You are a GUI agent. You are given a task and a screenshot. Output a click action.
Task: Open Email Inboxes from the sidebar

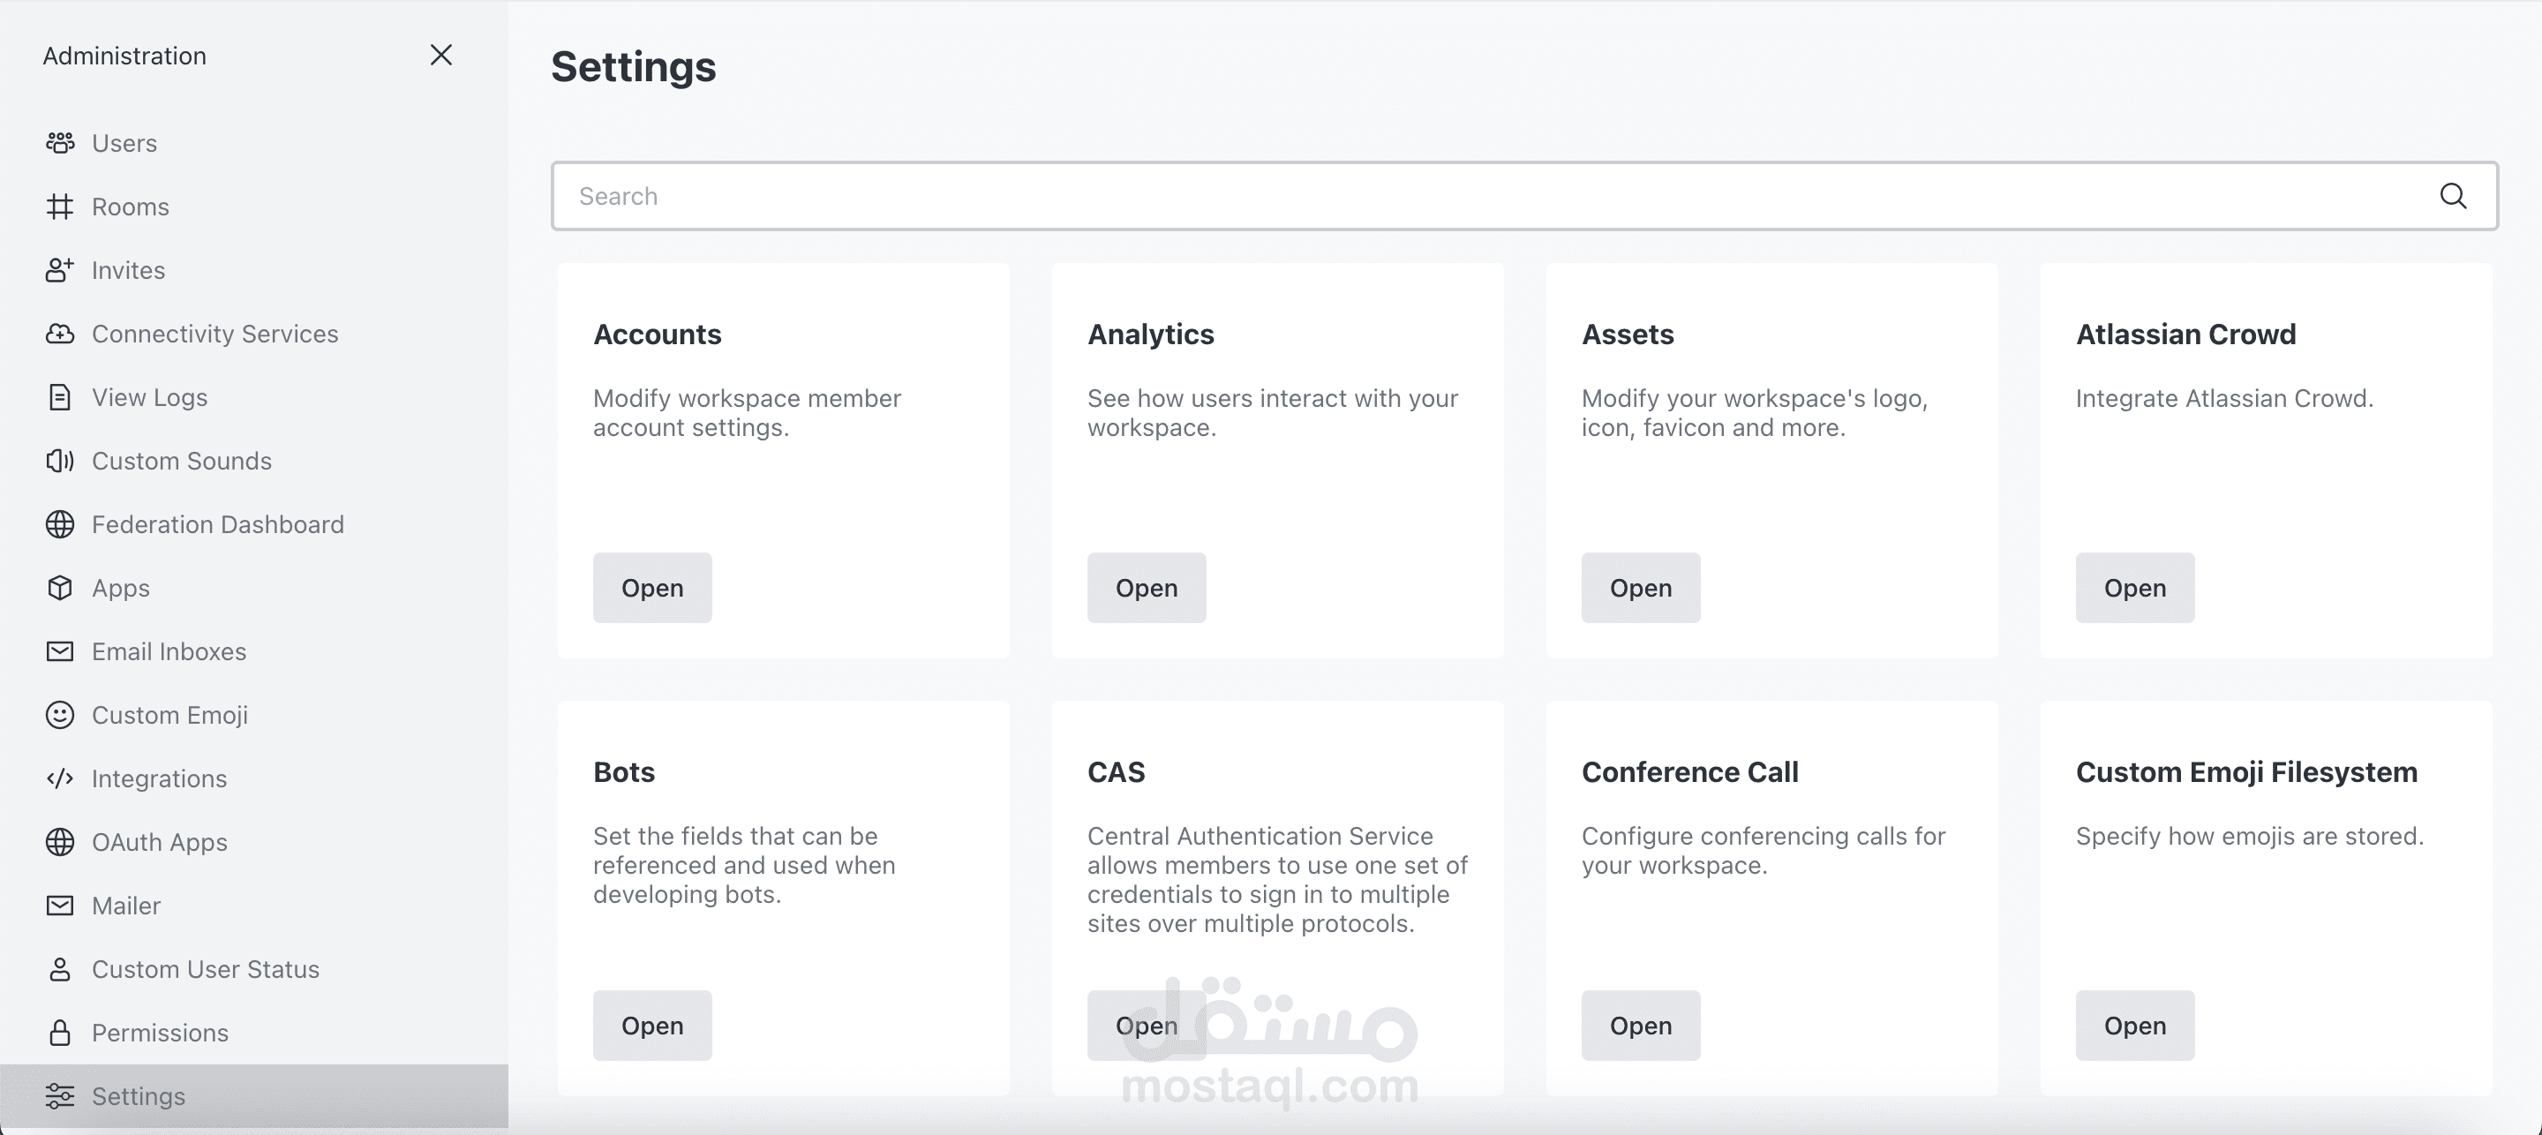point(169,651)
